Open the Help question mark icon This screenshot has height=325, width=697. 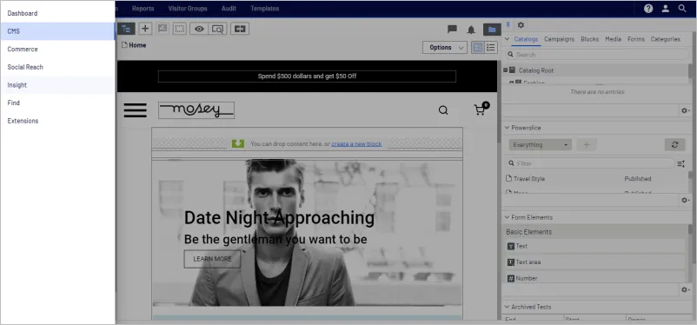click(648, 9)
